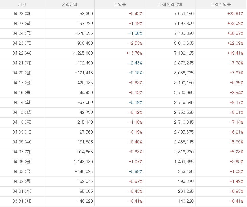Viewport: 247px width, 207px height.
Task: Select the date cell 04.28 (화)
Action: point(22,14)
